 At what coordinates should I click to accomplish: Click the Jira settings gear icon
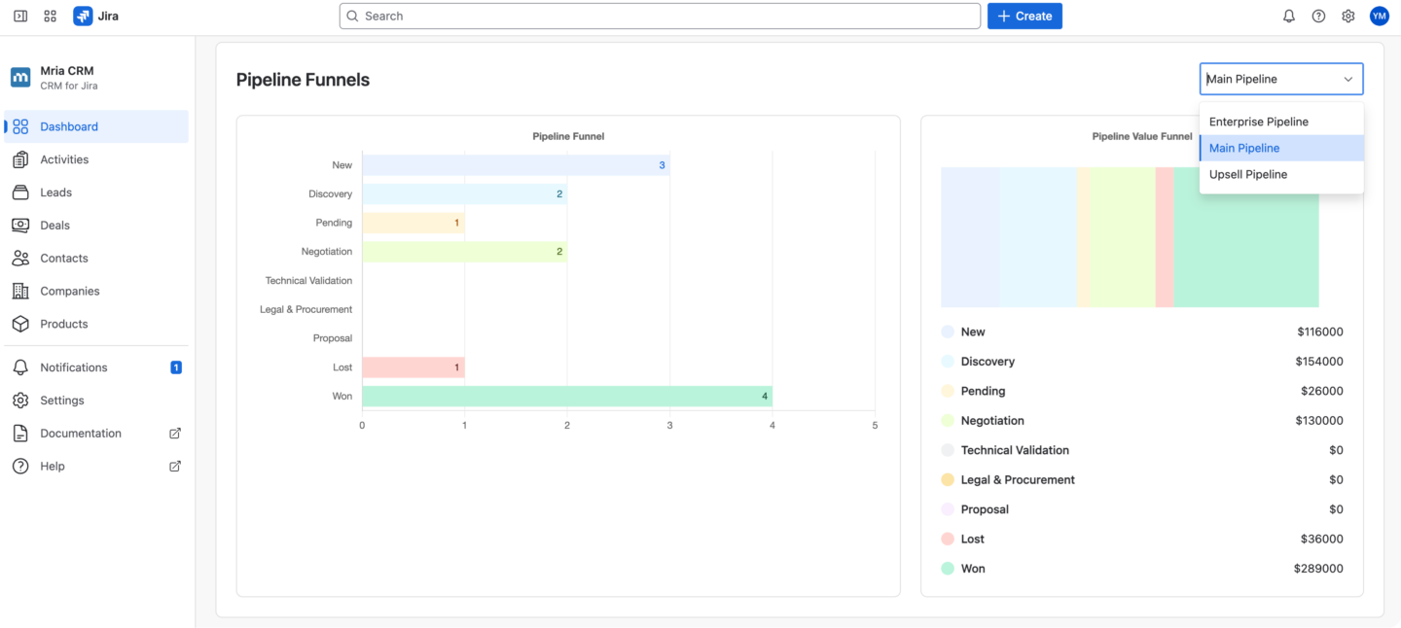(1347, 16)
